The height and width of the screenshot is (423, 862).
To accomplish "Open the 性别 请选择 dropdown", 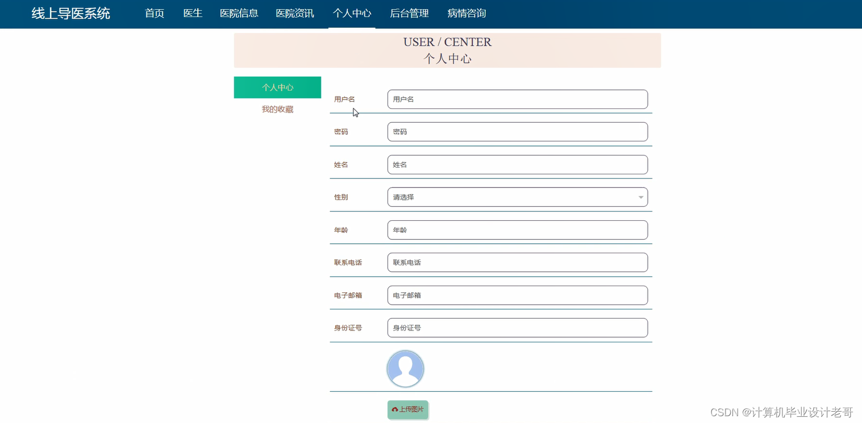I will pos(518,197).
